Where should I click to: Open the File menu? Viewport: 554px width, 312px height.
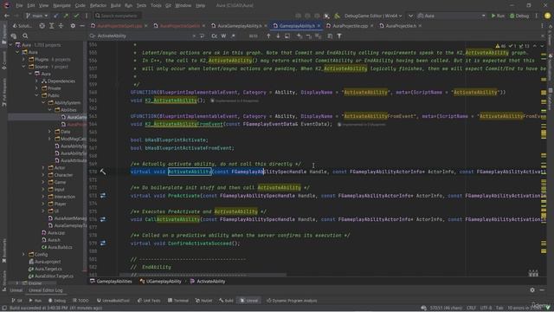pyautogui.click(x=19, y=6)
